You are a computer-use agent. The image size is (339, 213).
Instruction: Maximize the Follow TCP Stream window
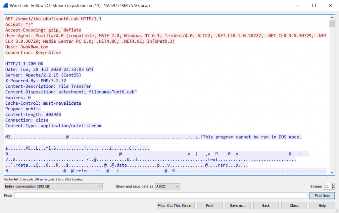314,5
